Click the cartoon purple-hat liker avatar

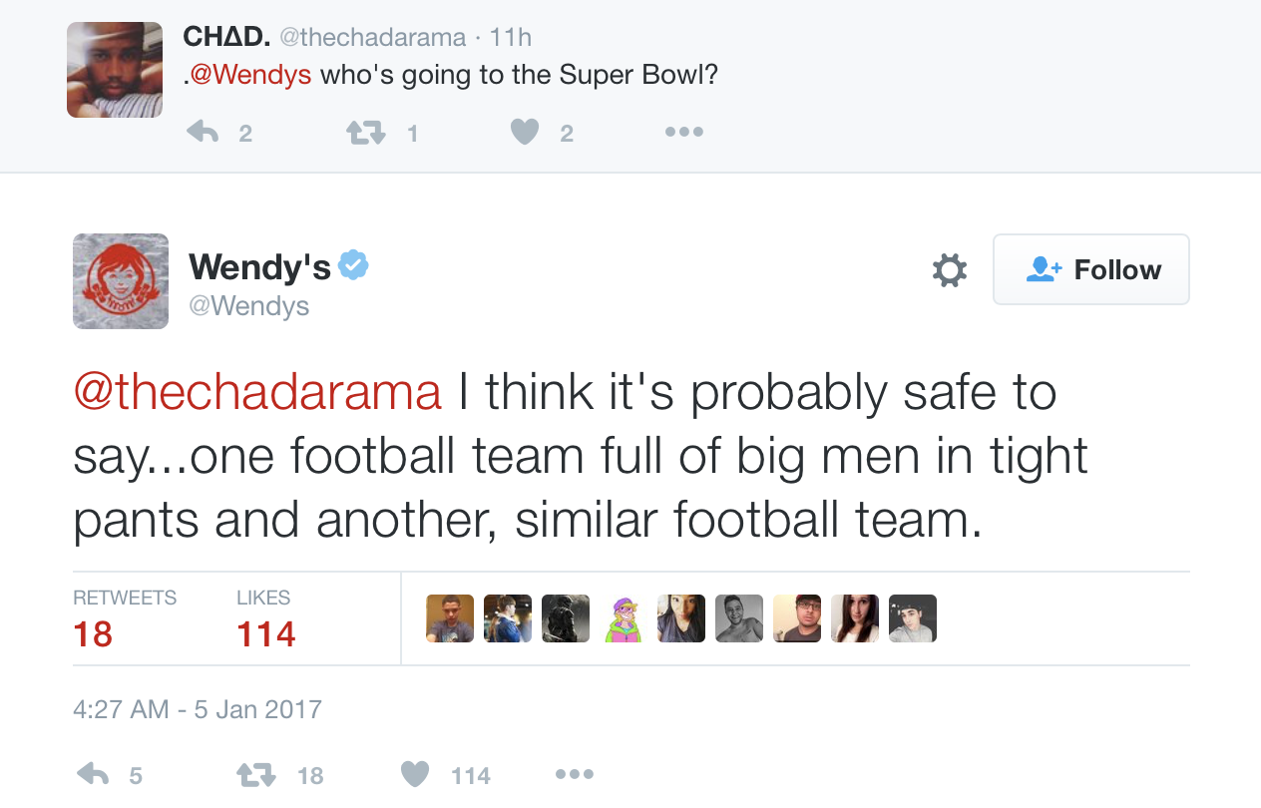[624, 618]
